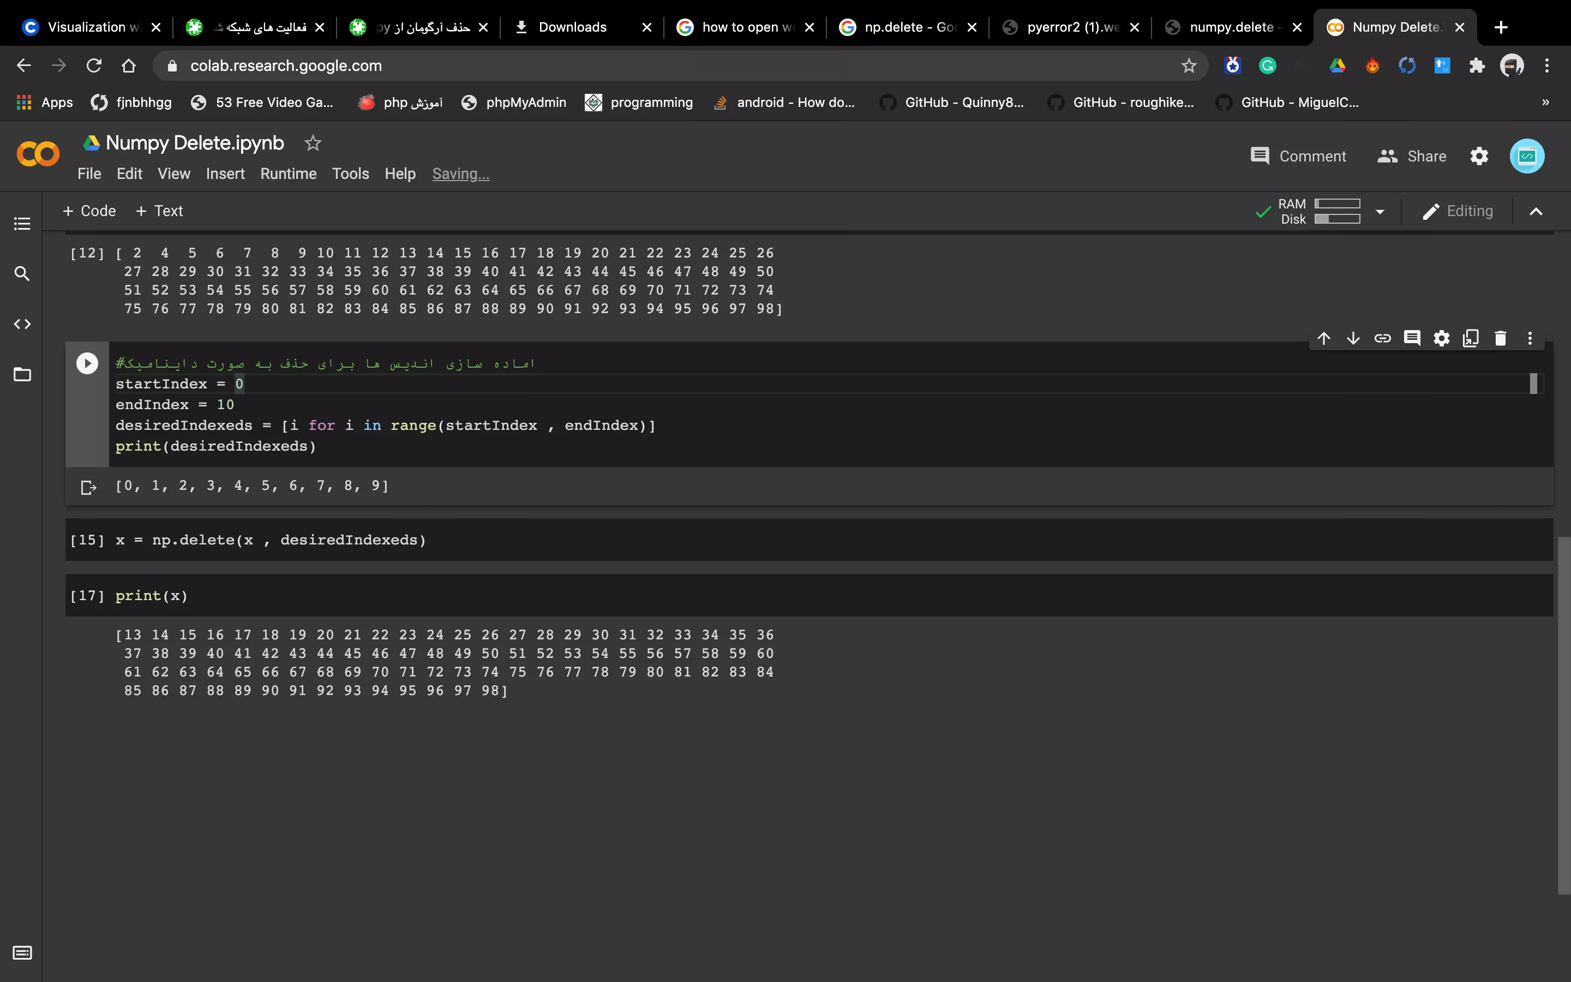Open the Insert menu

[x=225, y=174]
